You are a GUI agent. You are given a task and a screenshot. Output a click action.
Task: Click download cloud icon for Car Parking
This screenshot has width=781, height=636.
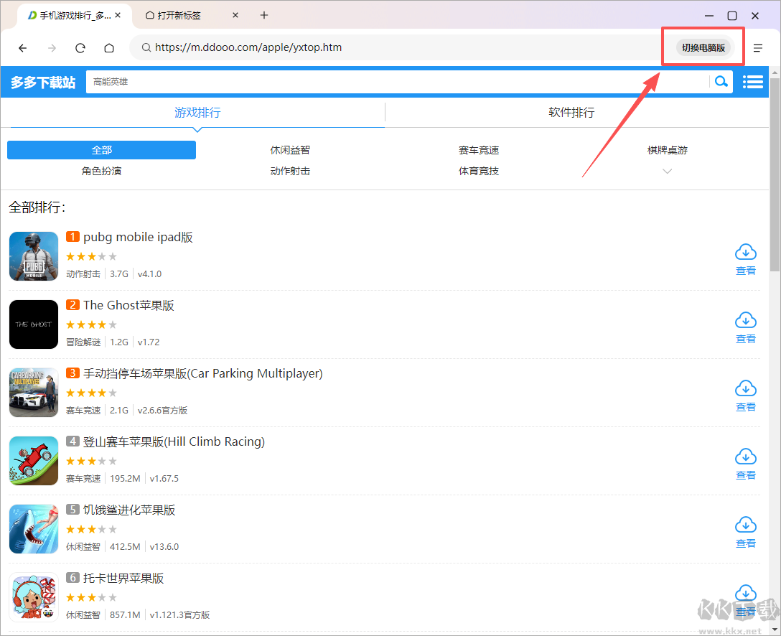coord(746,388)
